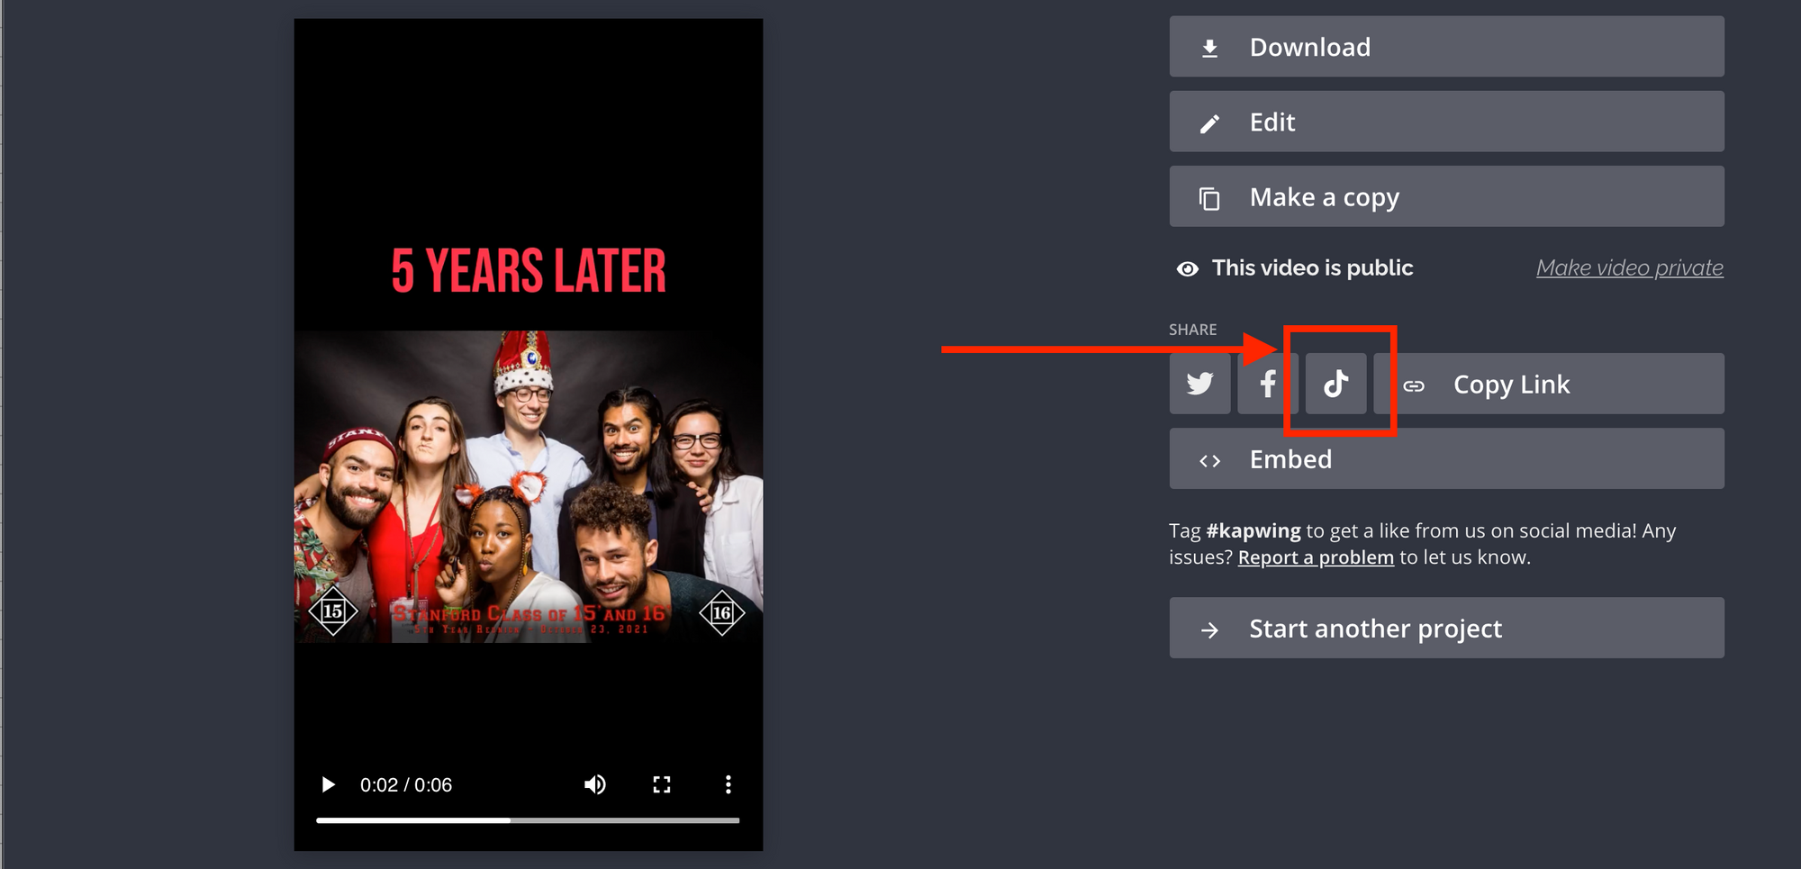Start another project
Screen dimensions: 1801x869
[1446, 628]
